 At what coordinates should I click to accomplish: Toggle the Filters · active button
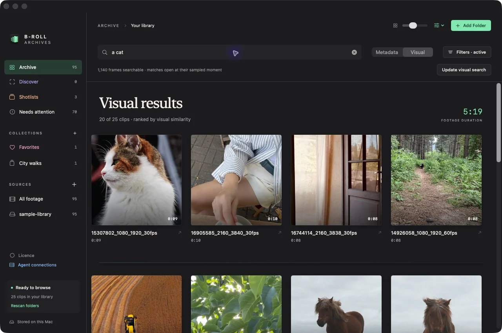467,52
